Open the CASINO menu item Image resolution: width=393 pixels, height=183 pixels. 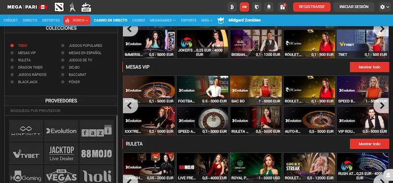[139, 20]
